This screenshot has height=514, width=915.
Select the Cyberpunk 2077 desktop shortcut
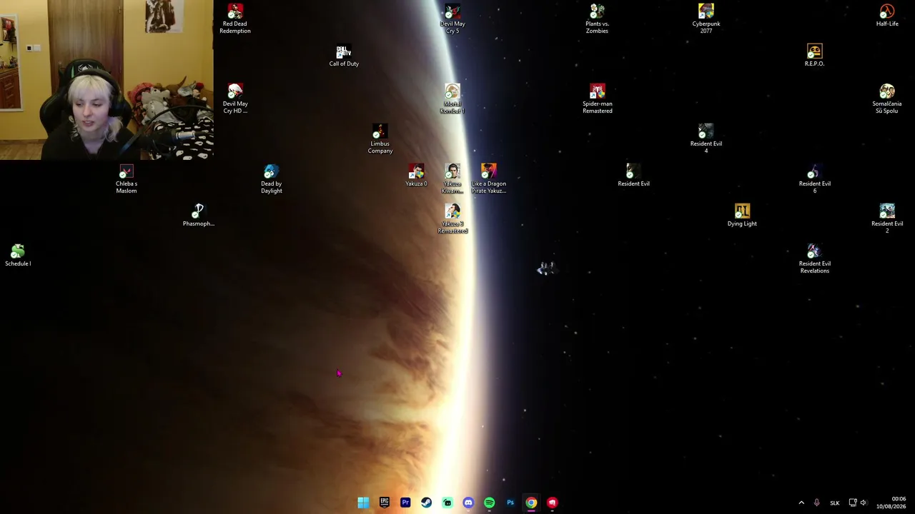pos(706,19)
